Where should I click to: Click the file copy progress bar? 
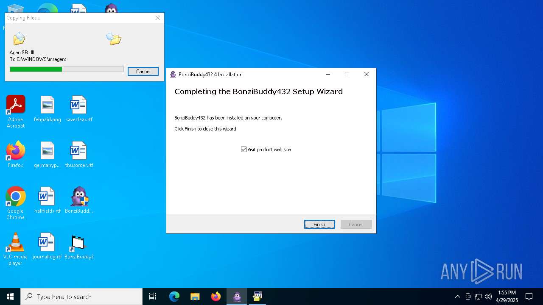pos(67,69)
